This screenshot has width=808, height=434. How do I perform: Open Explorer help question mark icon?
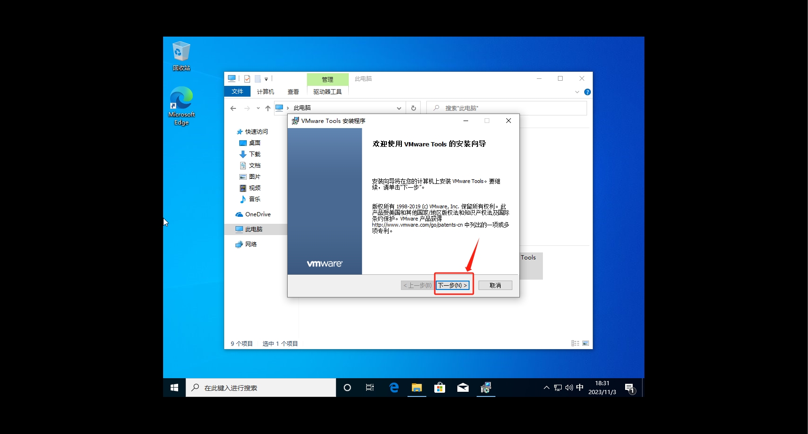[x=587, y=92]
